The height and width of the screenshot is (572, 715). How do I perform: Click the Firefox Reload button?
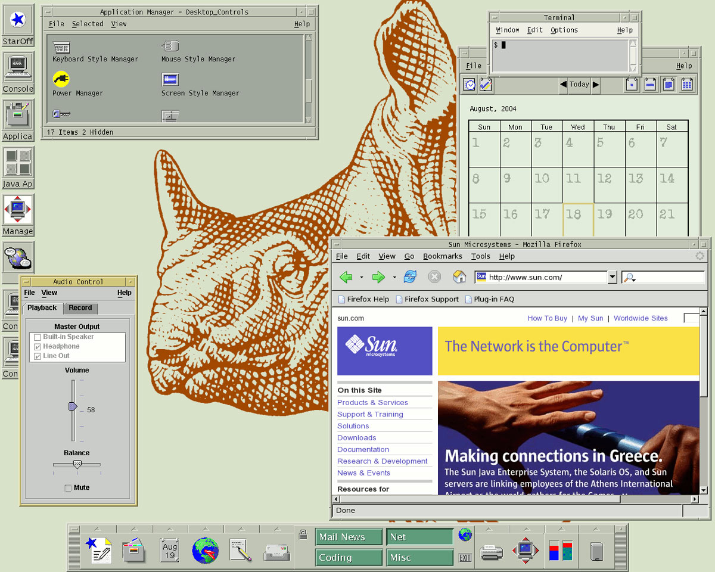(x=410, y=276)
